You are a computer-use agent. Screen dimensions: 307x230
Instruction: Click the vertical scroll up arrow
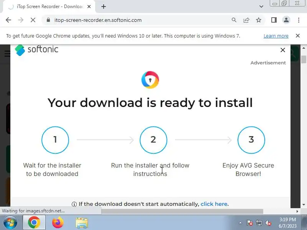(304, 48)
